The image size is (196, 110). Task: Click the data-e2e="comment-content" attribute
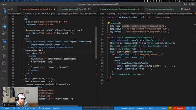coord(41,24)
